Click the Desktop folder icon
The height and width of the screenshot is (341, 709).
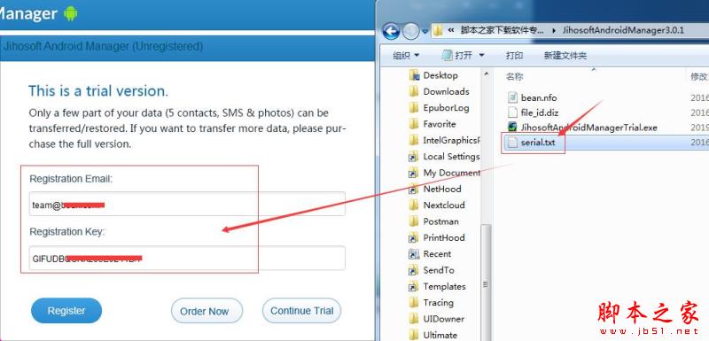click(x=414, y=75)
